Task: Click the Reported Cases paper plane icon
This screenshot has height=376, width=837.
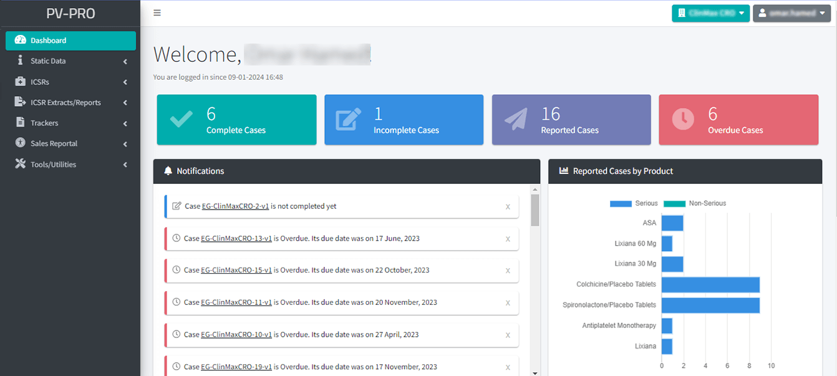Action: (x=515, y=120)
